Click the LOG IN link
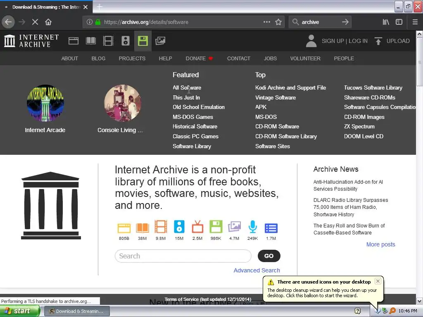Image resolution: width=423 pixels, height=317 pixels. (x=358, y=41)
